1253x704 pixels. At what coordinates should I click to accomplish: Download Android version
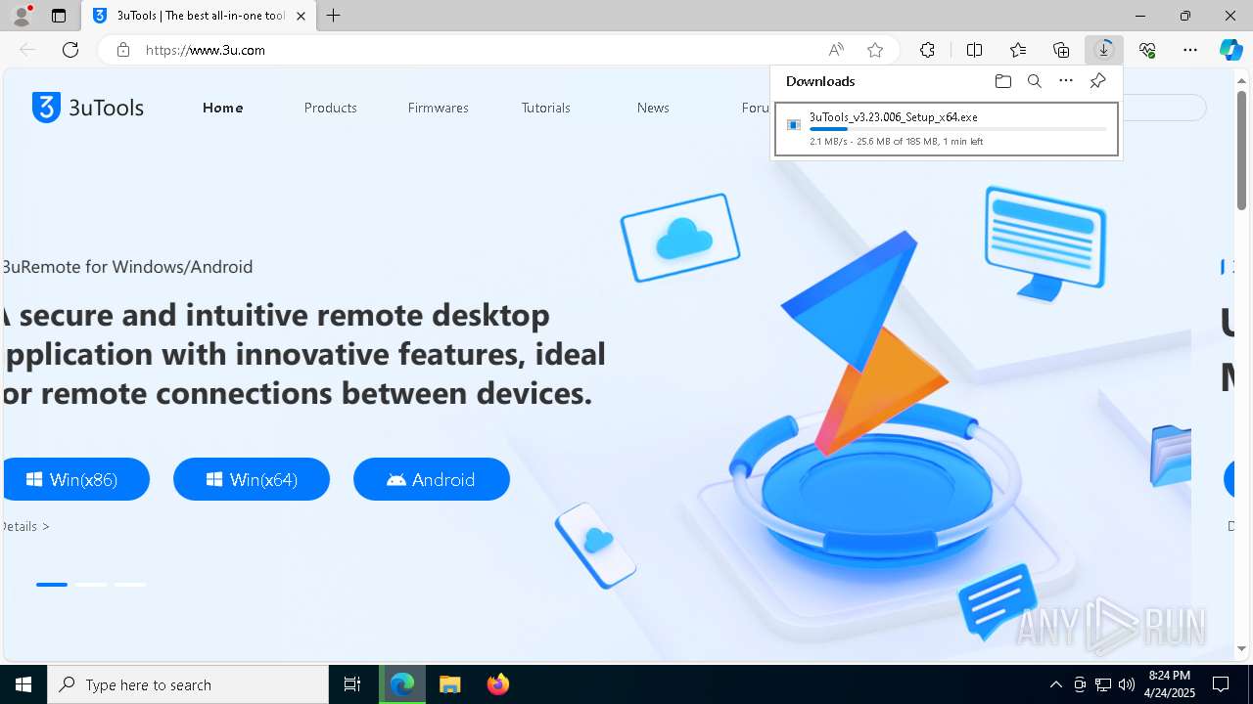tap(432, 479)
